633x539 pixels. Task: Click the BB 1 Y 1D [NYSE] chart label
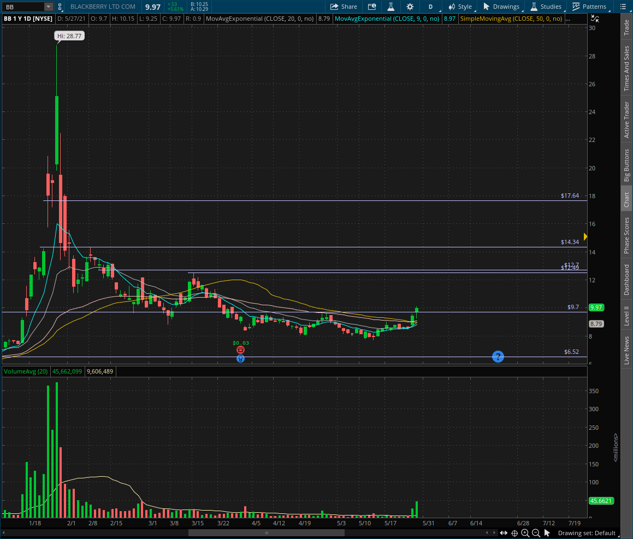[28, 19]
